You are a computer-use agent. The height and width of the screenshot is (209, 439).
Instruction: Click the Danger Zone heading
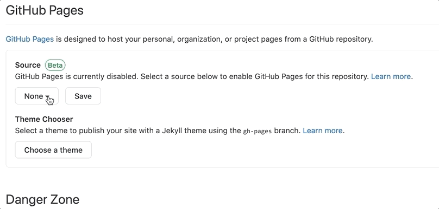click(x=42, y=199)
